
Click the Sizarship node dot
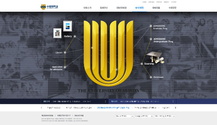tap(142, 64)
